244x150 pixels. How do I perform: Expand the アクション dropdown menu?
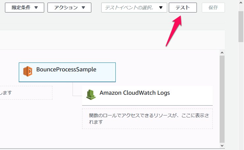click(x=69, y=8)
